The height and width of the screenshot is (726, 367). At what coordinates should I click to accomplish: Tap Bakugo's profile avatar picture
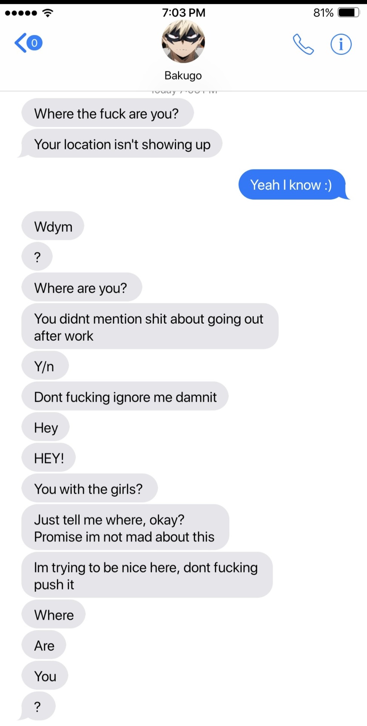183,41
